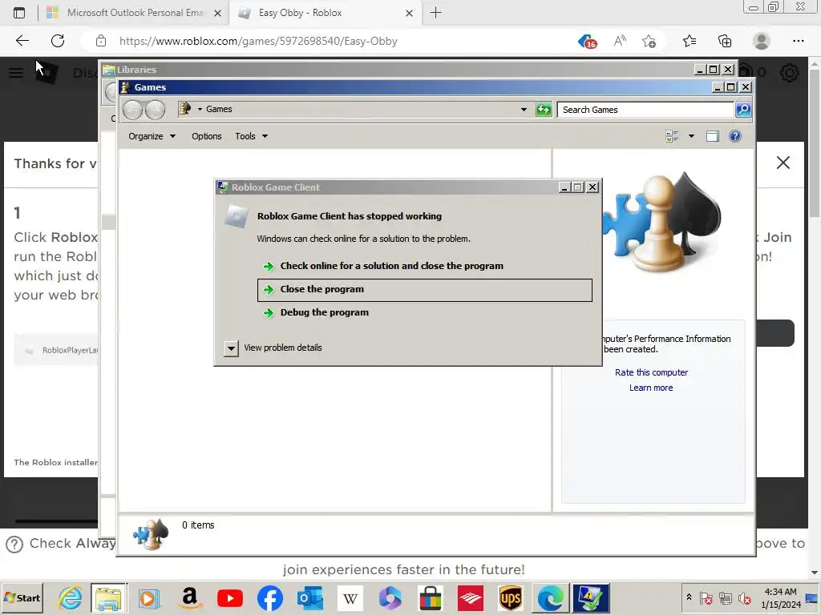Add this page to favorites star icon

pos(649,41)
